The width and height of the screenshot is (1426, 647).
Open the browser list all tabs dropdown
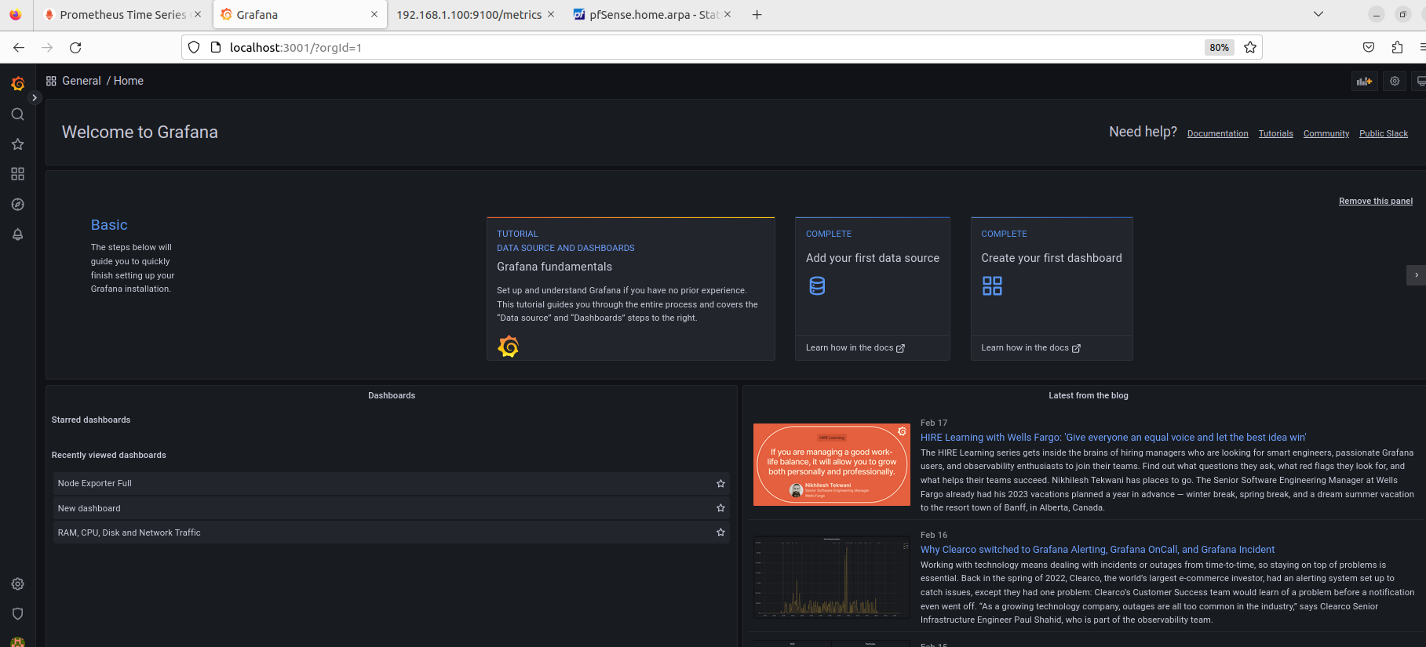1318,14
